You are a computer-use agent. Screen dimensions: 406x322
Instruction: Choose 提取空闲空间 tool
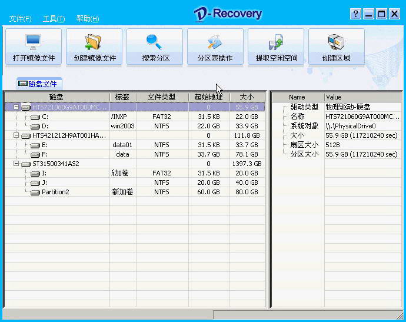click(x=276, y=47)
